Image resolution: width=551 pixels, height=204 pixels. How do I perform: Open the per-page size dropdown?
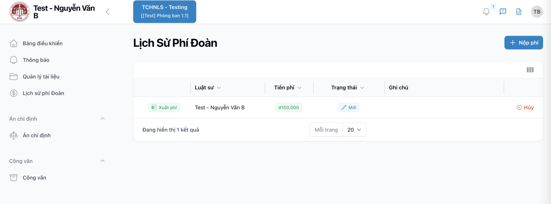tap(354, 130)
